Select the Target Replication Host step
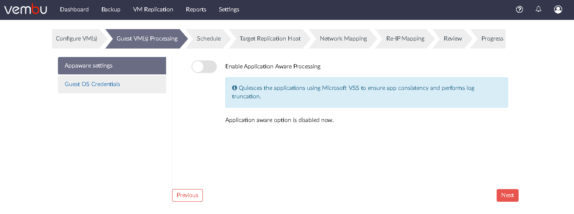The height and width of the screenshot is (214, 574). point(270,38)
